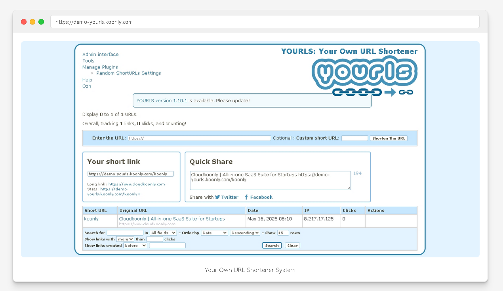Click the Shorten The URL button
This screenshot has width=503, height=291.
coord(389,138)
